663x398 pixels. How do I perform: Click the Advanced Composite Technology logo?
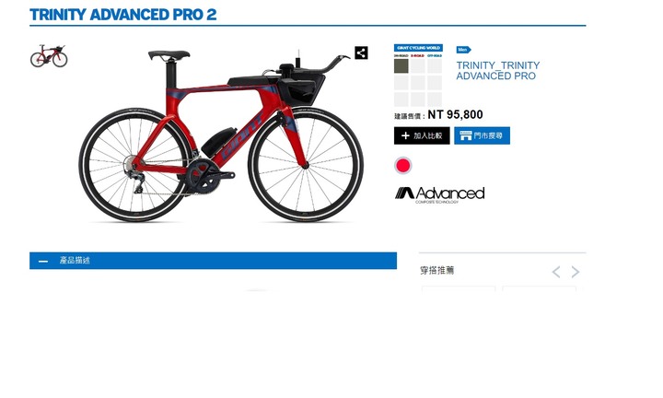(440, 194)
